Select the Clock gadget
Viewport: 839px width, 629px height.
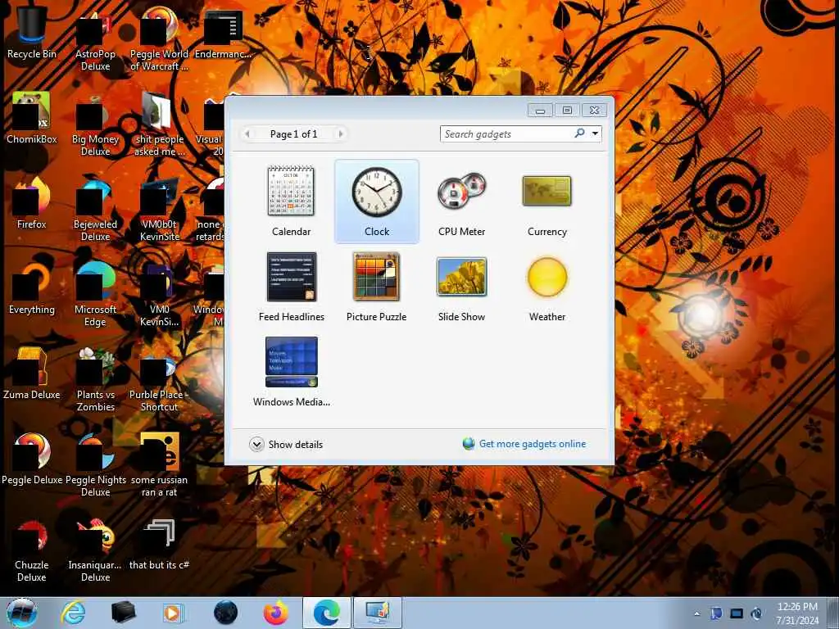pyautogui.click(x=377, y=201)
